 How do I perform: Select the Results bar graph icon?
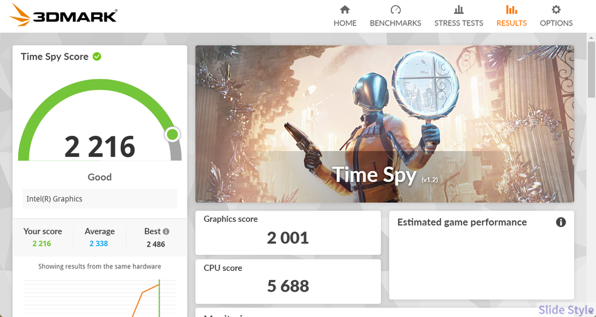[511, 10]
